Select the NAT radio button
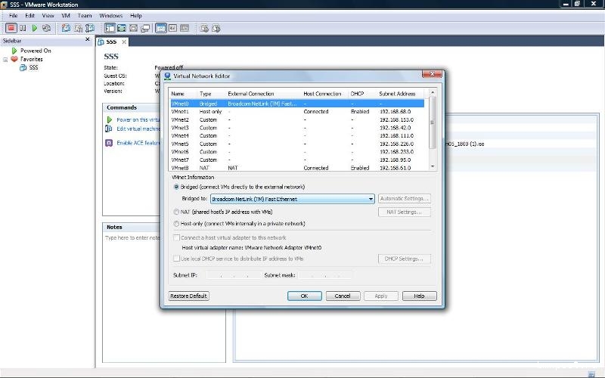This screenshot has width=605, height=378. (x=177, y=212)
